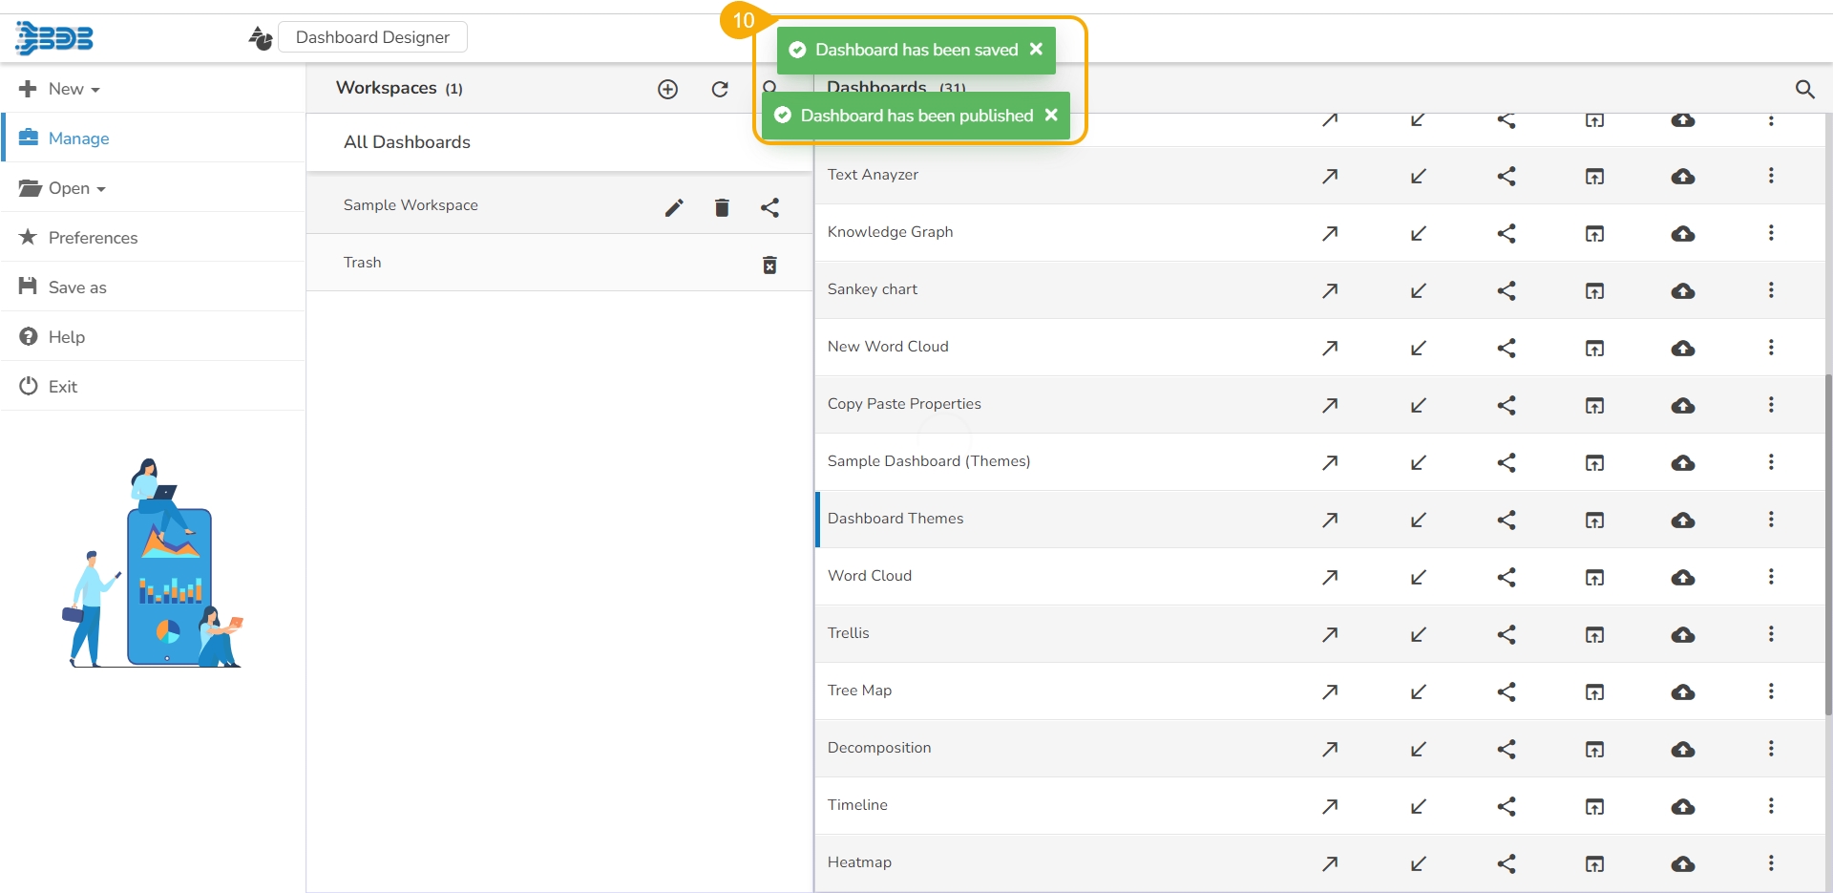Image resolution: width=1833 pixels, height=893 pixels.
Task: Open more options for Word Cloud
Action: point(1771,577)
